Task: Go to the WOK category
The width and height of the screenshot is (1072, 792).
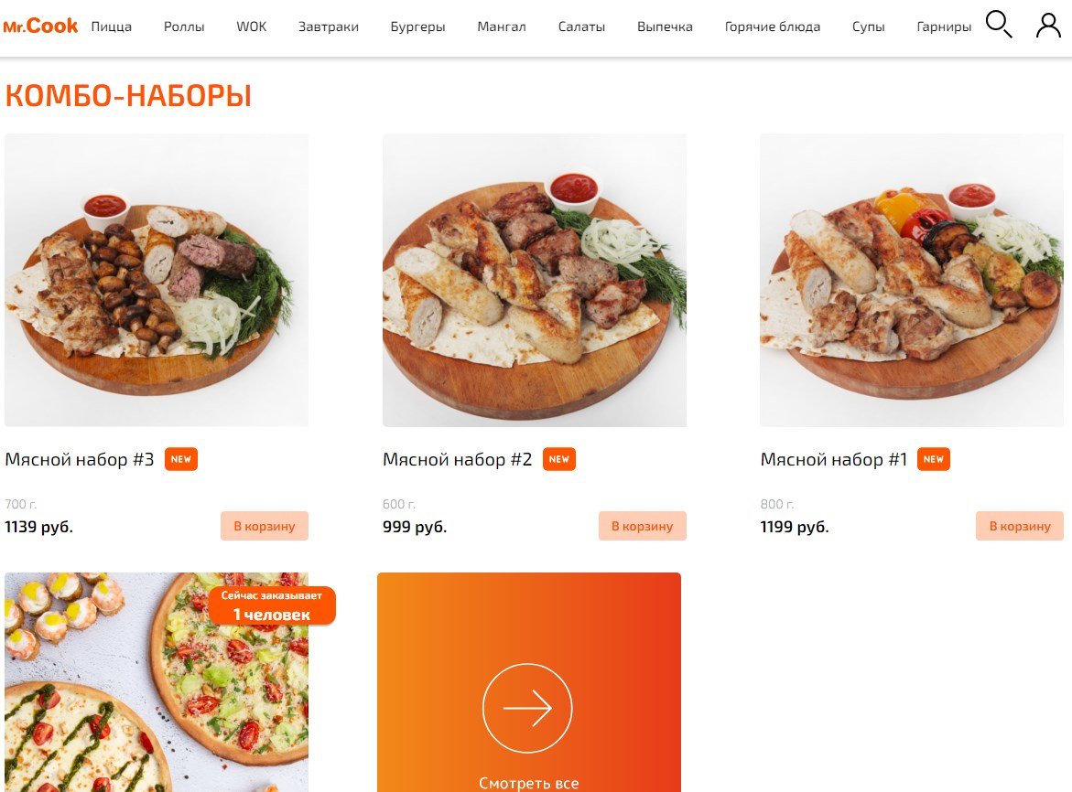Action: point(252,27)
